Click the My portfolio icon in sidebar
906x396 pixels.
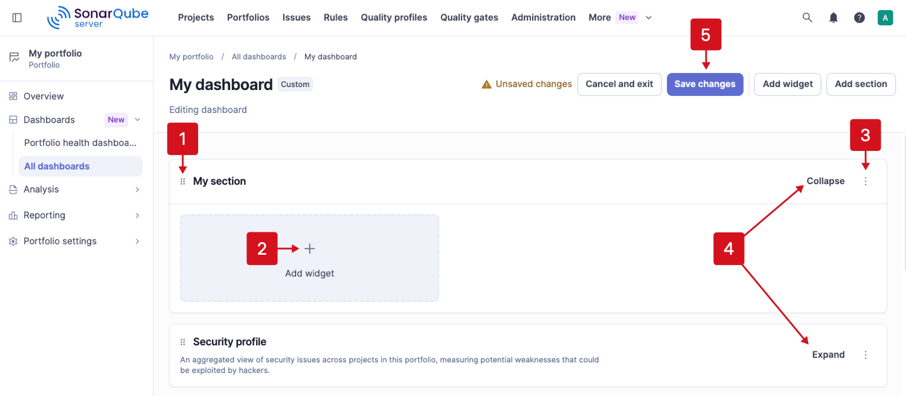click(14, 58)
